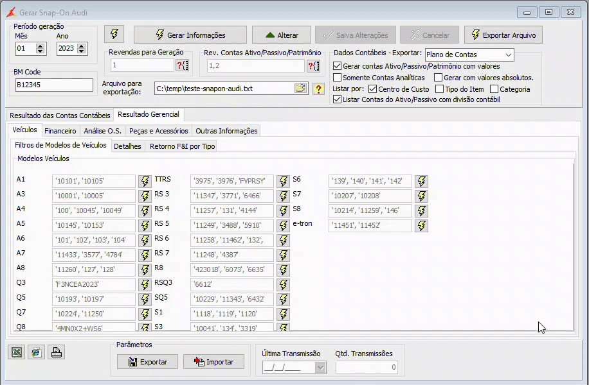Open the Análise O.S. tab
The width and height of the screenshot is (589, 385).
tap(102, 131)
